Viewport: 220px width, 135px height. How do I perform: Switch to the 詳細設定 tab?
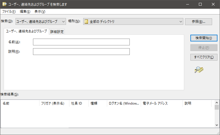click(x=57, y=32)
